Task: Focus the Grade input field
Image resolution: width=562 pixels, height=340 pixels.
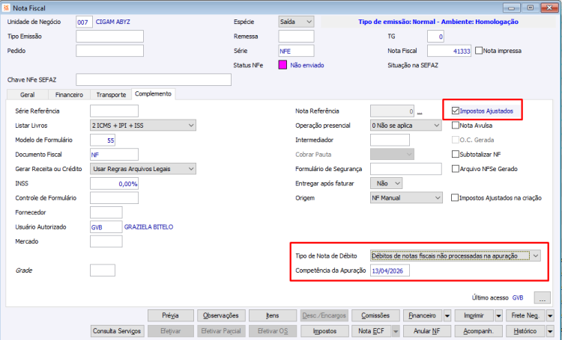Action: pos(103,271)
